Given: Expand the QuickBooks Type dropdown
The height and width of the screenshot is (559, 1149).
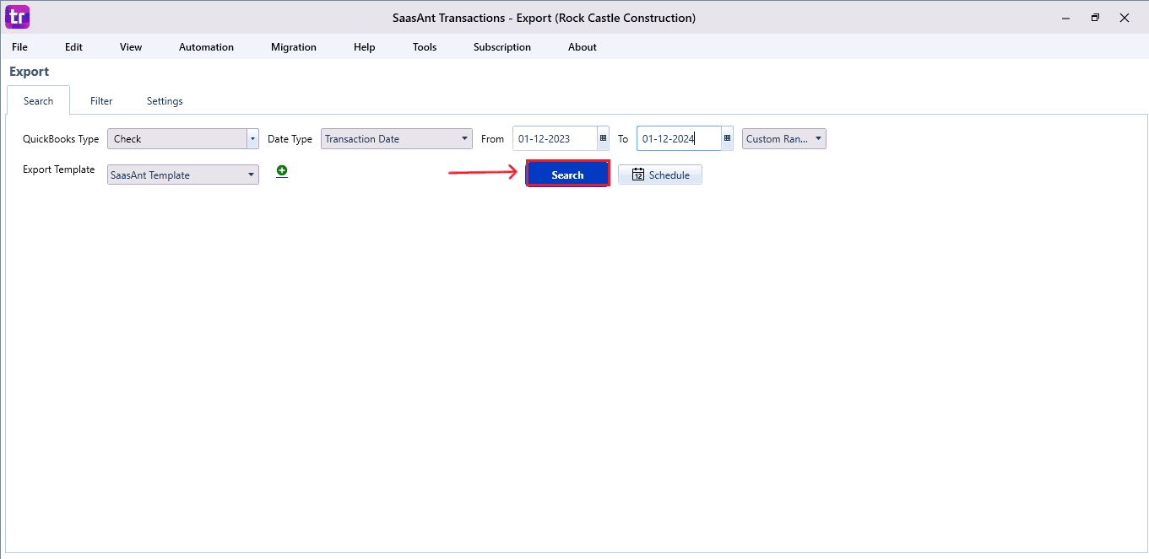Looking at the screenshot, I should 252,139.
